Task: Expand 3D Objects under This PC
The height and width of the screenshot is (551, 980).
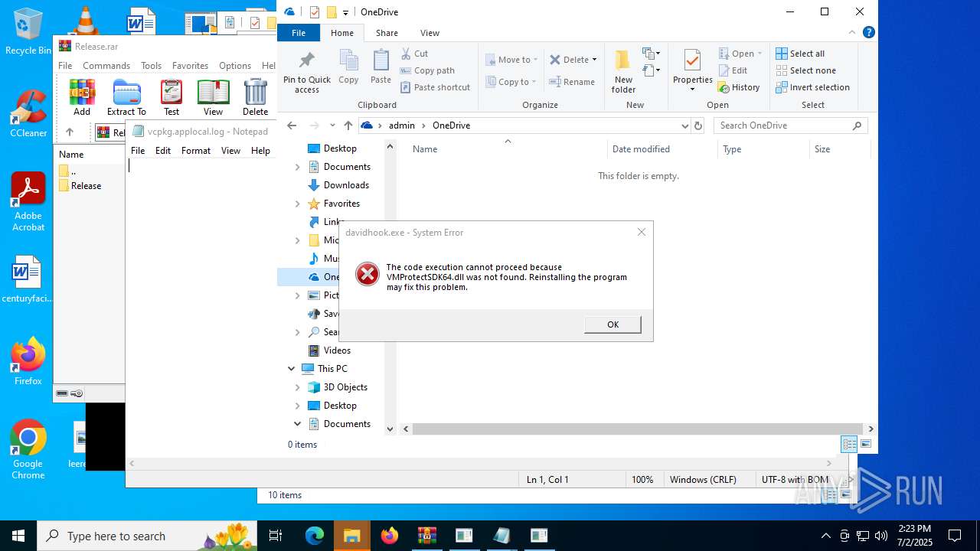Action: click(x=298, y=387)
